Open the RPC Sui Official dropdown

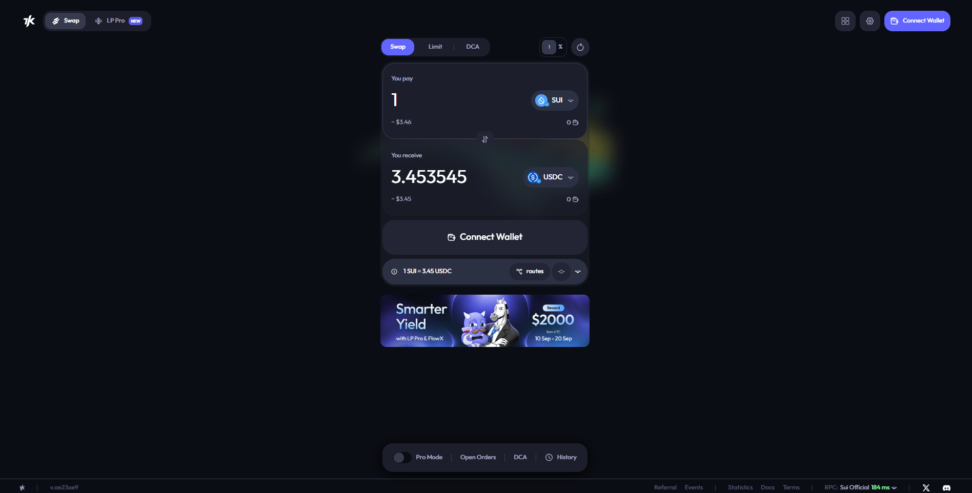(x=861, y=487)
